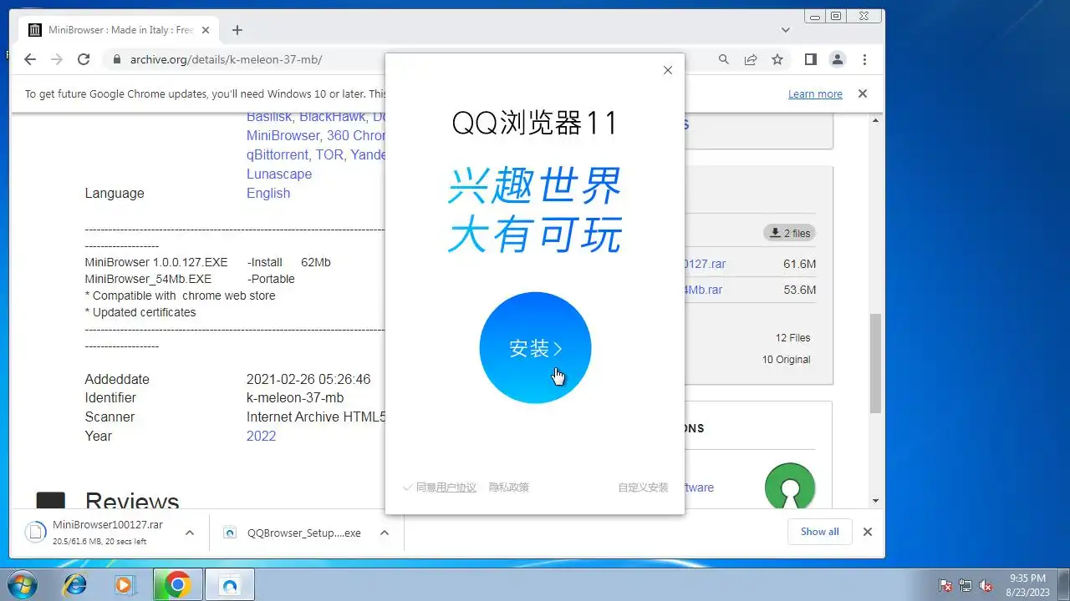Close the QQ Browser installer dialog
The width and height of the screenshot is (1070, 601).
tap(667, 70)
